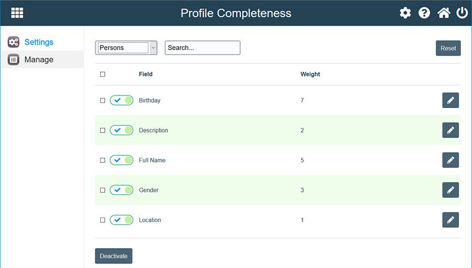
Task: Click the pencil icon for Description
Action: tap(450, 130)
